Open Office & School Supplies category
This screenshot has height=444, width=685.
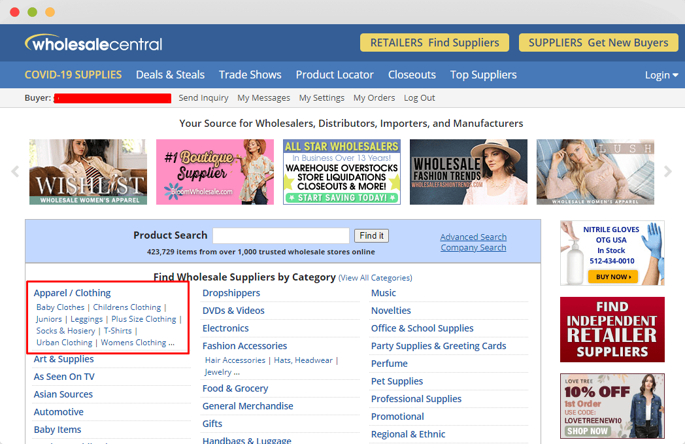(422, 328)
